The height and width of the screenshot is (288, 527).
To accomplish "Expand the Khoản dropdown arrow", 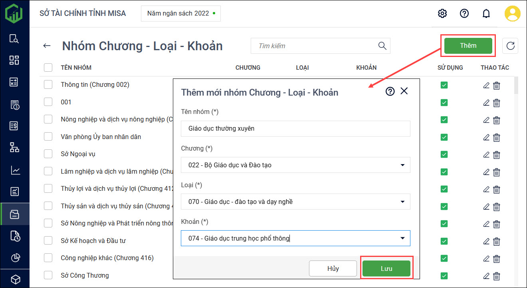I will pos(402,238).
